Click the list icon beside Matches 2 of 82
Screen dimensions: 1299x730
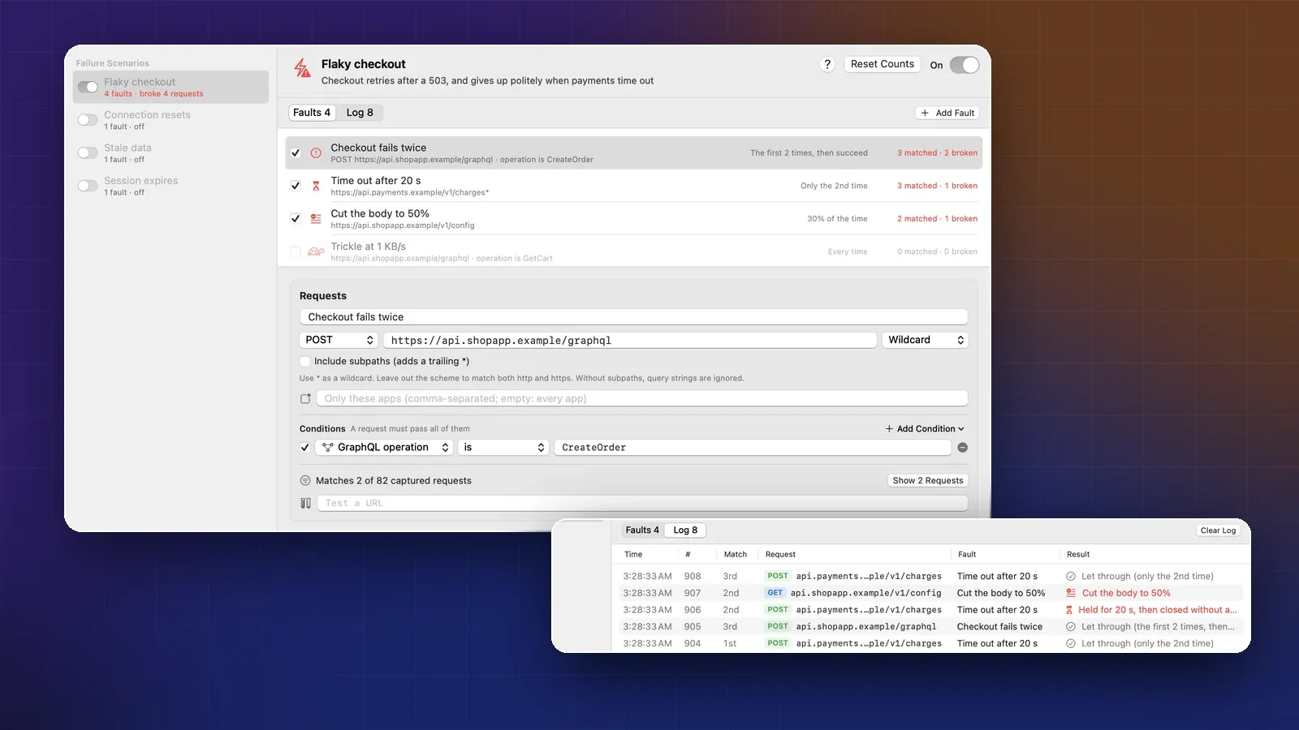click(305, 481)
